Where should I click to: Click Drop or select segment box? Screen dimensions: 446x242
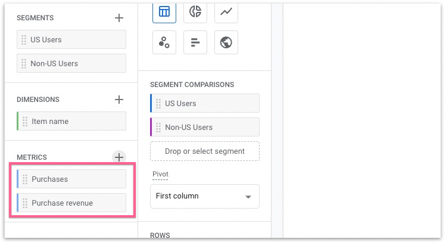pyautogui.click(x=204, y=151)
